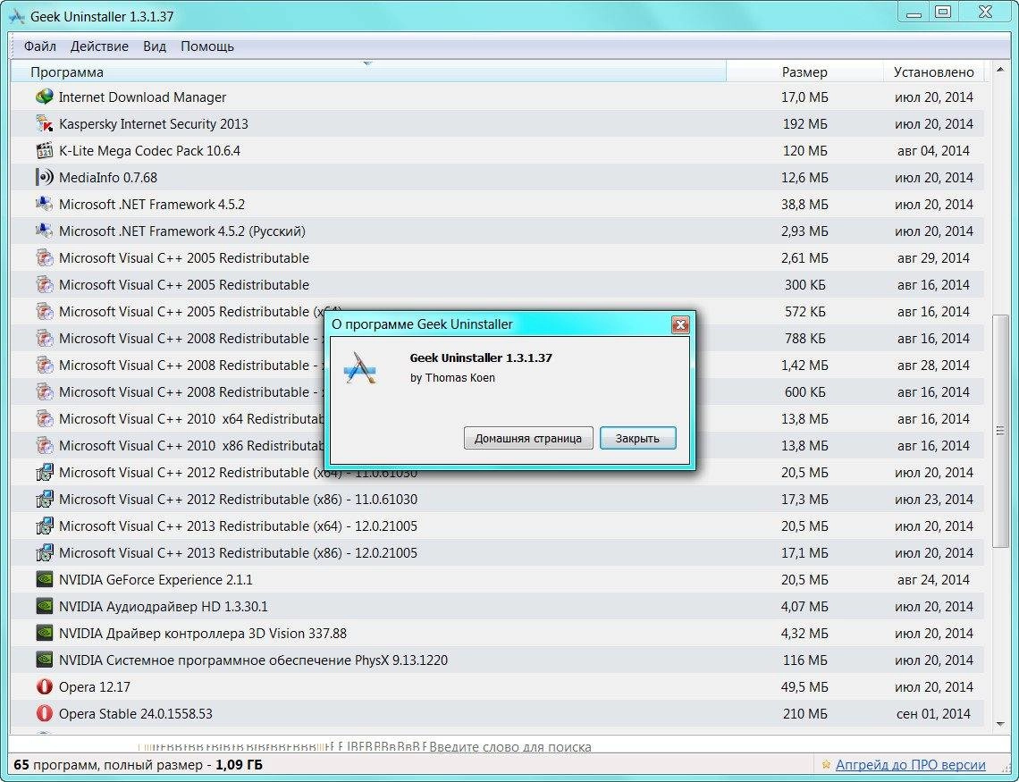The height and width of the screenshot is (782, 1019).
Task: Open the Вид menu
Action: coord(155,46)
